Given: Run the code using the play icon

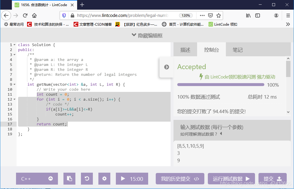Looking at the screenshot, I should click(x=123, y=178).
